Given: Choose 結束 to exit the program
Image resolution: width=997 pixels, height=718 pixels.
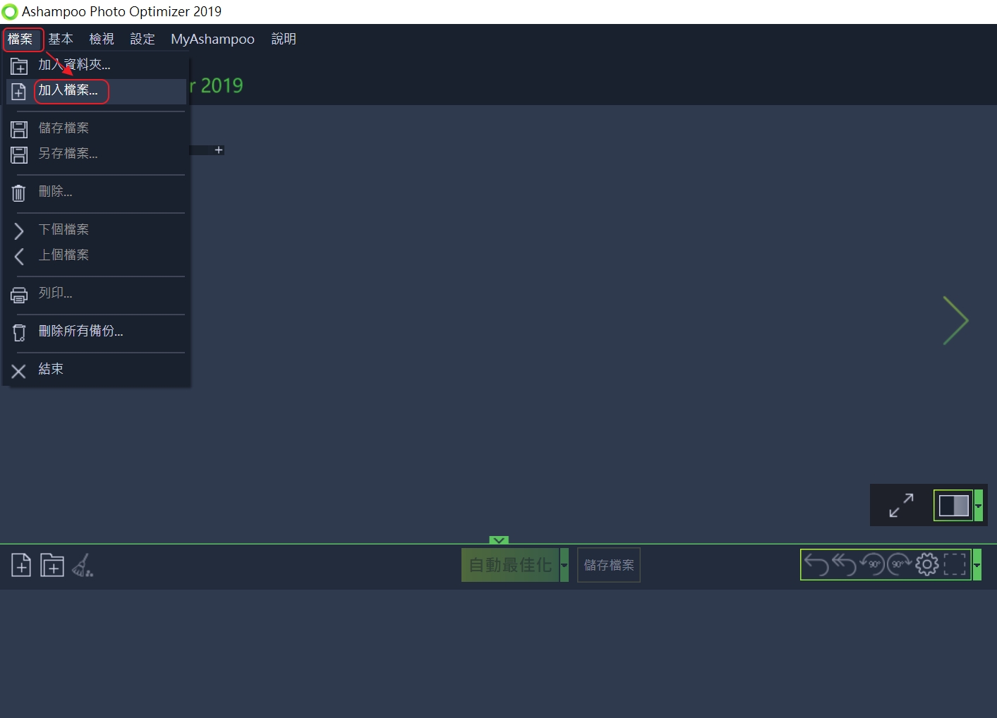Looking at the screenshot, I should point(96,370).
